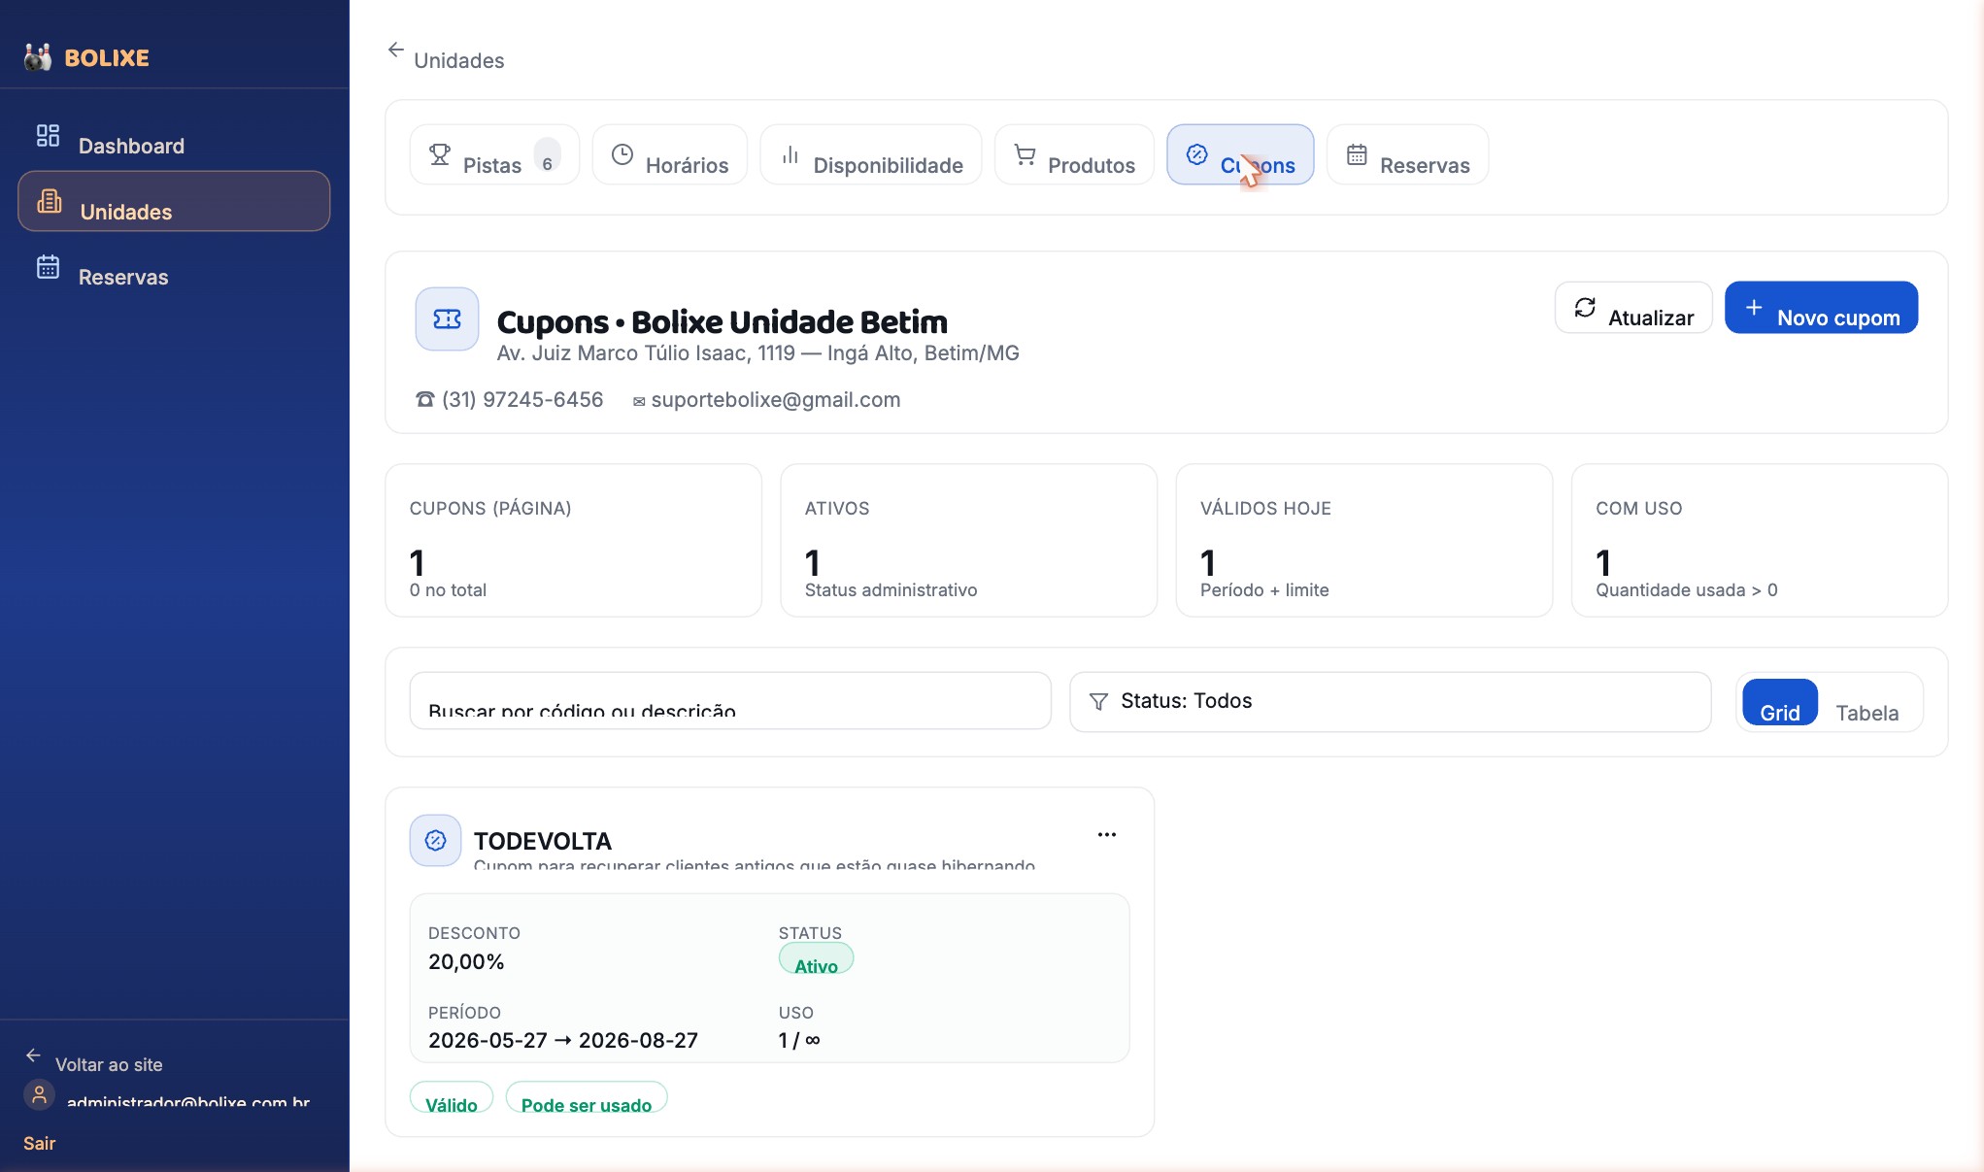Screen dimensions: 1984x1172
Task: Open the Pistas tab
Action: tap(494, 154)
